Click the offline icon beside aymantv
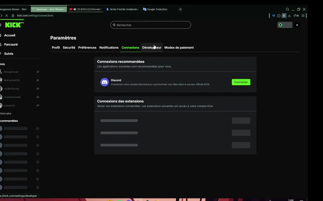The image size is (323, 201). click(x=38, y=106)
